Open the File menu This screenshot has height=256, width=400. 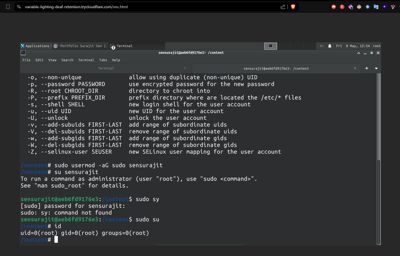pos(27,60)
